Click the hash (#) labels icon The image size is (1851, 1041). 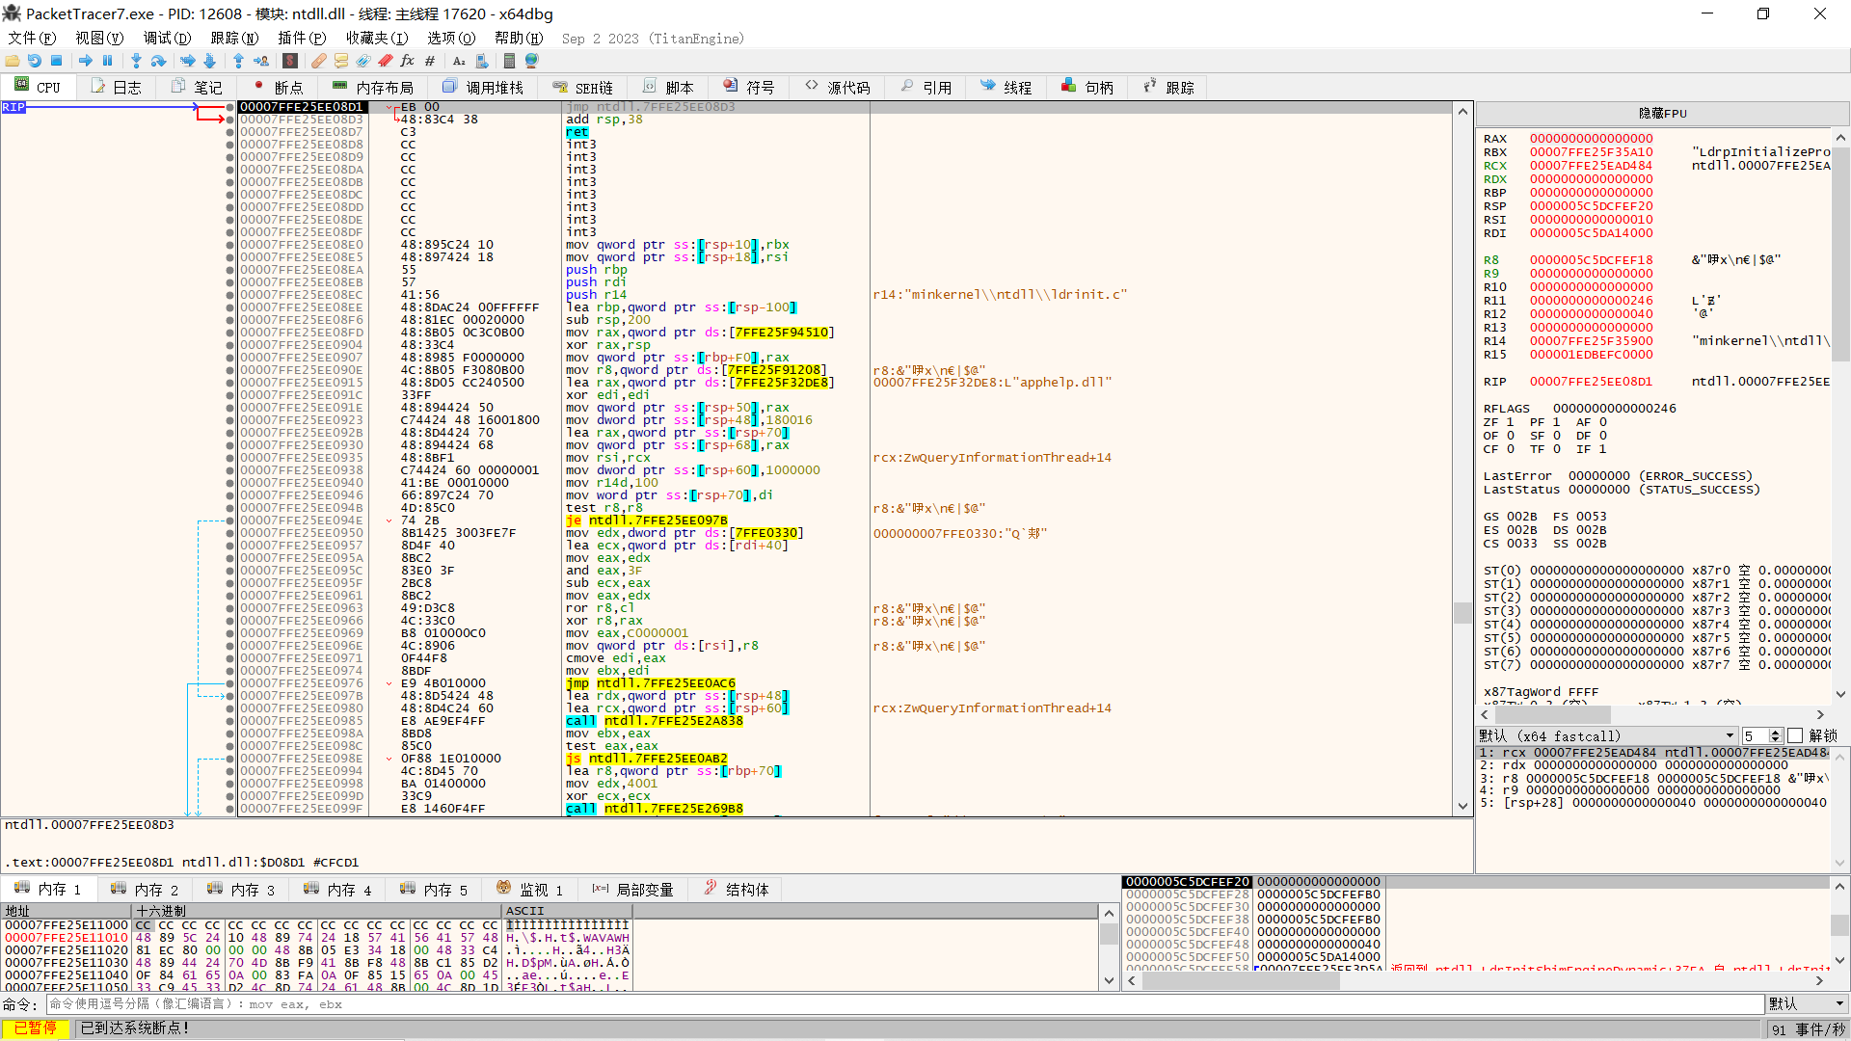[430, 61]
